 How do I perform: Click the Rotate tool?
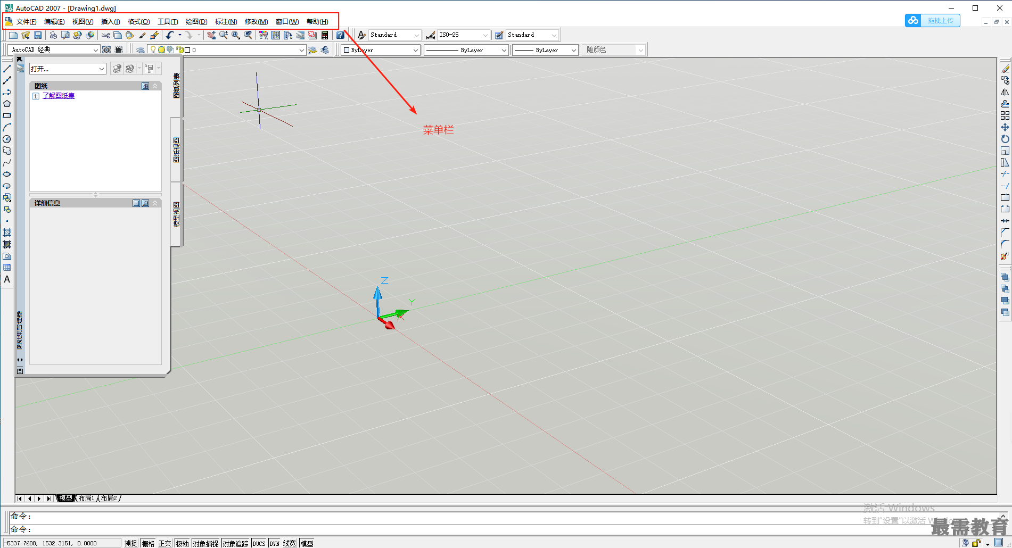tap(1005, 139)
